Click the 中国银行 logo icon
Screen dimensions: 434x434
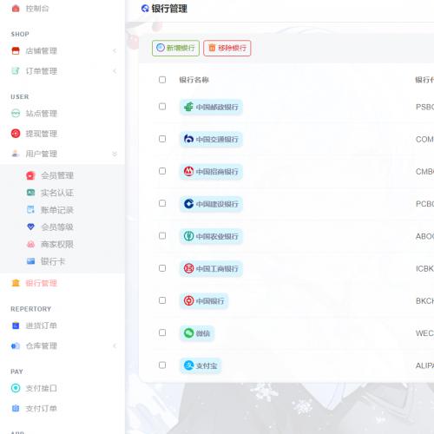click(188, 300)
